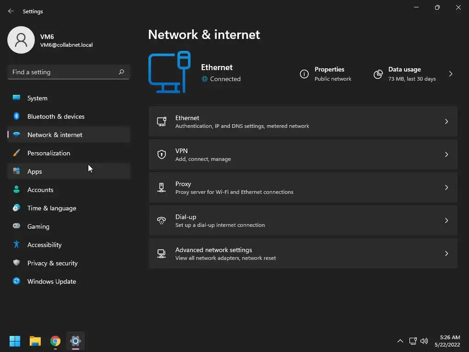
Task: Click the Properties info icon
Action: pos(304,74)
